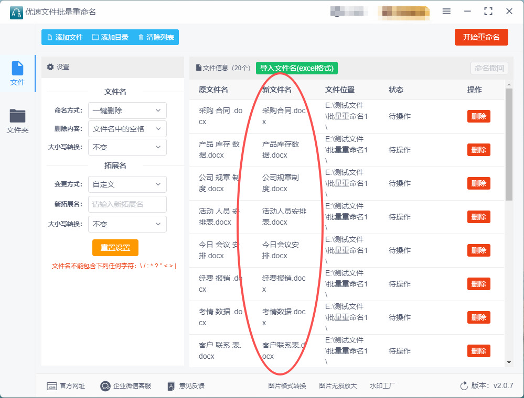Click the version refresh icon

464,386
